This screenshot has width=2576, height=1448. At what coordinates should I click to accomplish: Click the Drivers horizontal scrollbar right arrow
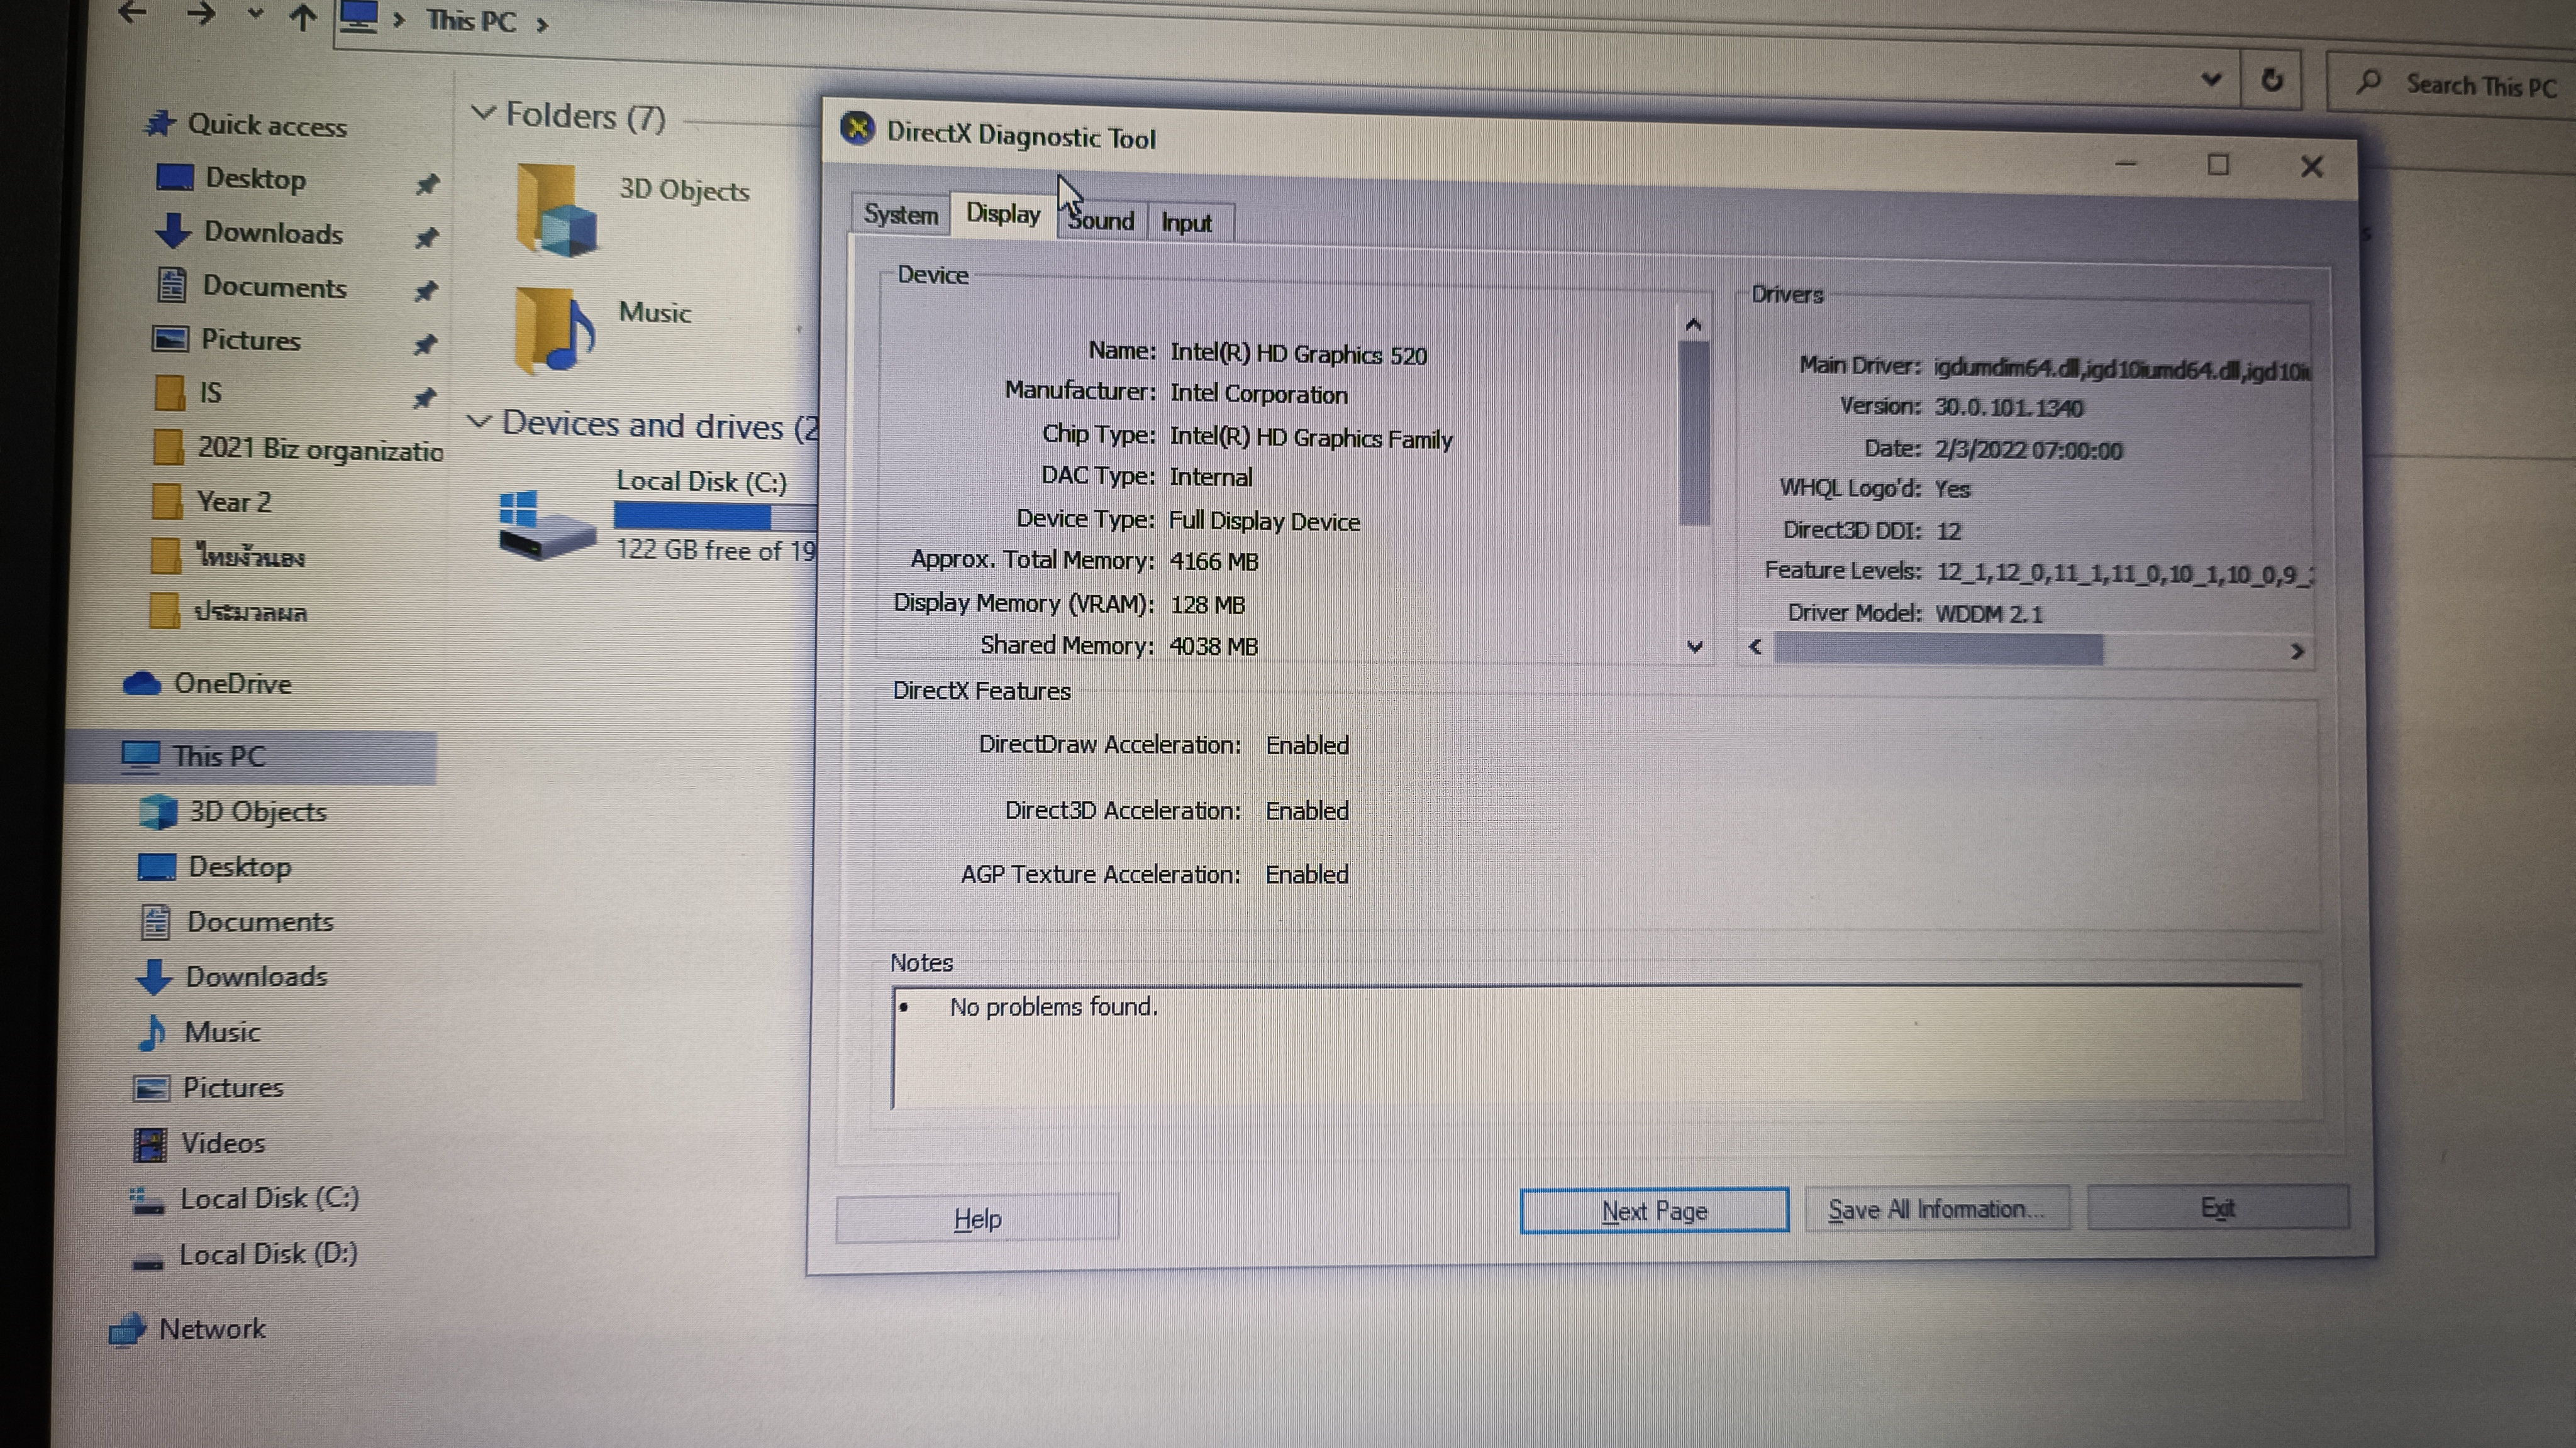pyautogui.click(x=2297, y=652)
